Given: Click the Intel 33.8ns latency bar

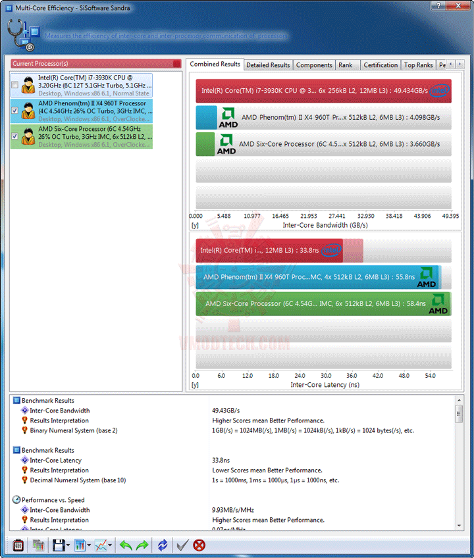Looking at the screenshot, I should point(269,251).
